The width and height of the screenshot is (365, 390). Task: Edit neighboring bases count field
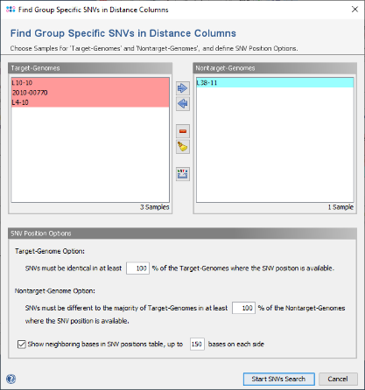click(x=197, y=345)
